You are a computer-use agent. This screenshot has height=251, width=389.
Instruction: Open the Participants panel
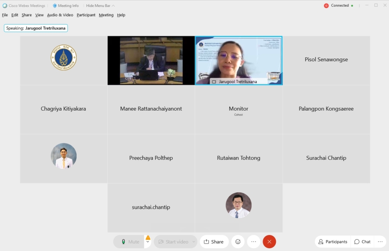pos(333,242)
